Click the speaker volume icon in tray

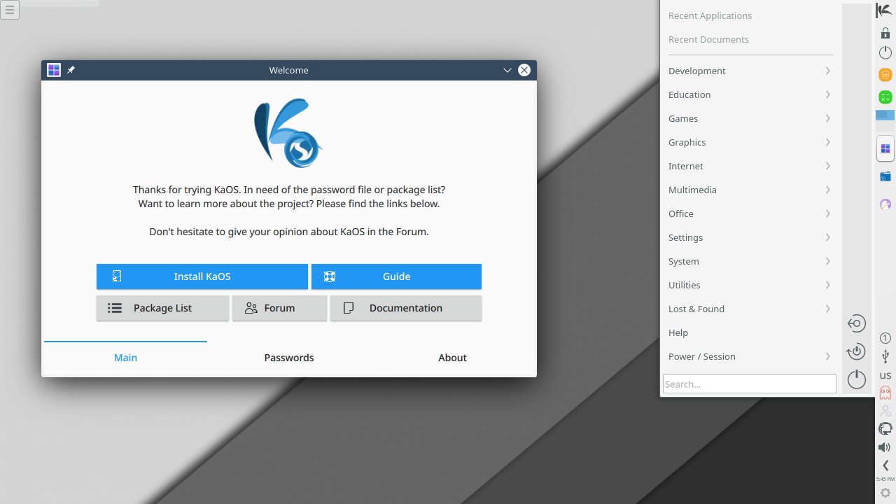883,447
